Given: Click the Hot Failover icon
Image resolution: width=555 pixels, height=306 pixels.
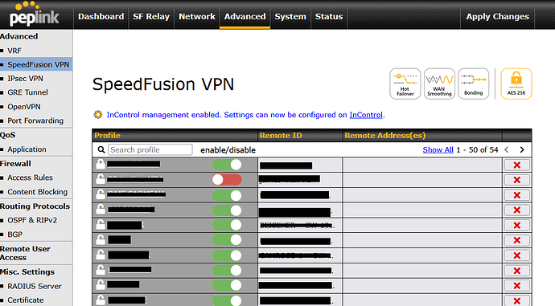Looking at the screenshot, I should [x=405, y=84].
